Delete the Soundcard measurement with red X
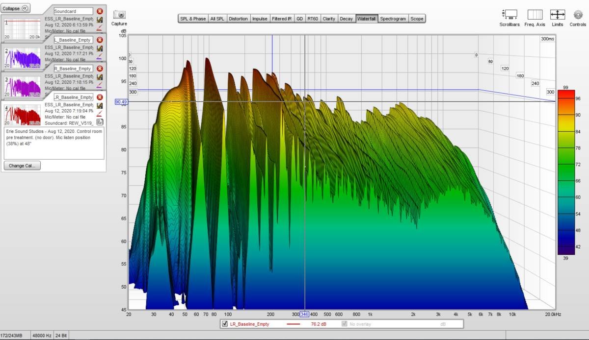 click(100, 11)
